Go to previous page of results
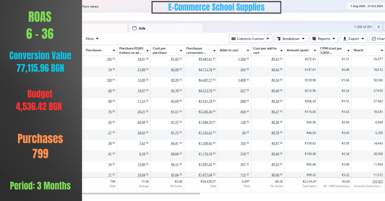The image size is (385, 201). click(x=379, y=27)
